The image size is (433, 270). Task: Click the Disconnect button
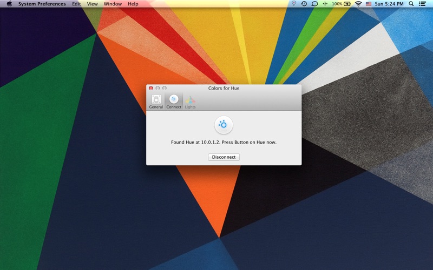(x=224, y=157)
